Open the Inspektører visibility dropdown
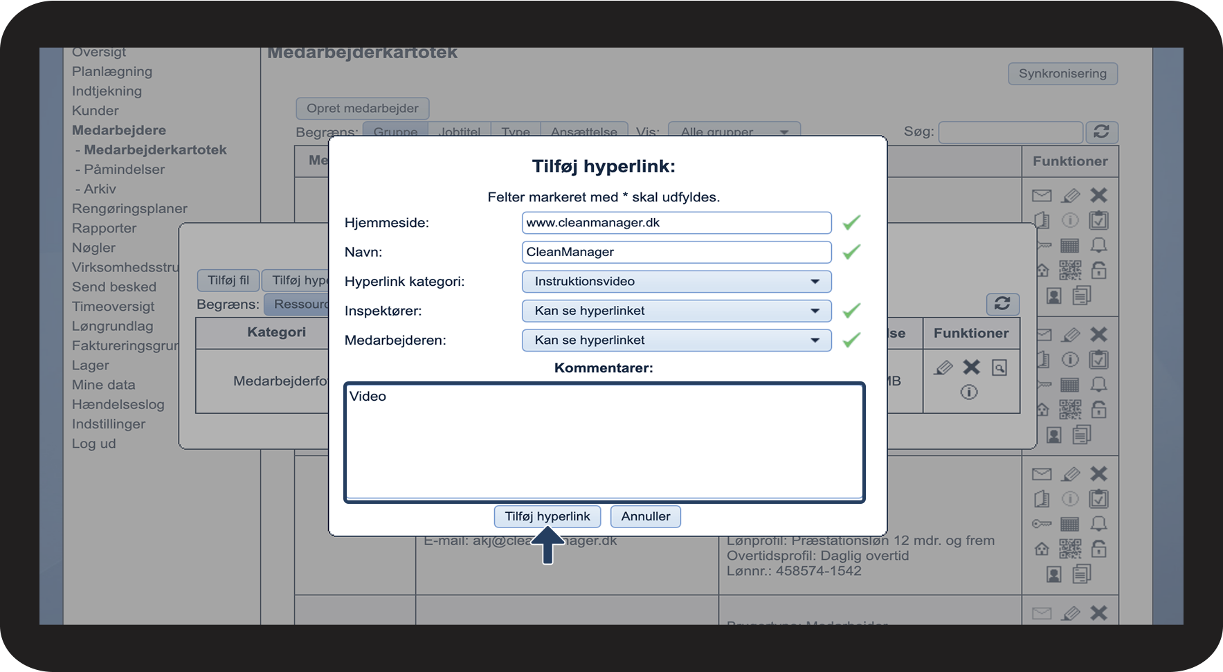Screen dimensions: 1223x672 (676, 311)
